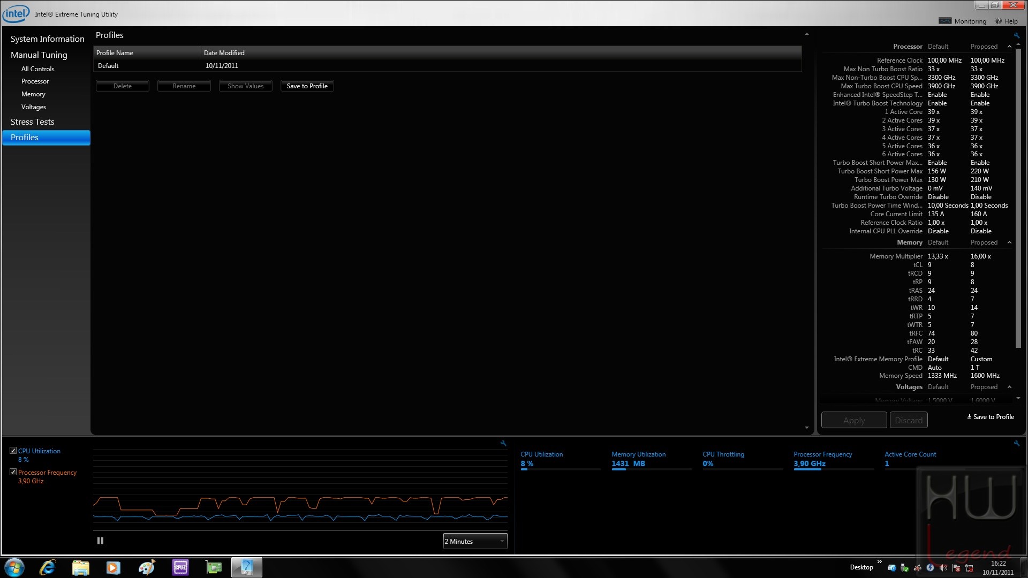Open Windows Media Player taskbar icon

coord(113,567)
